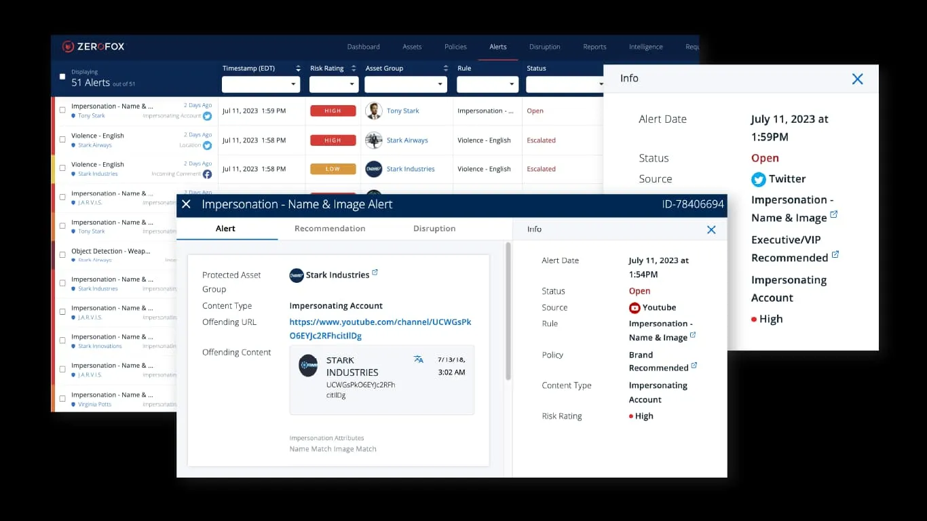Click the Tony Stark avatar in Asset Group column
The width and height of the screenshot is (927, 521).
pos(374,111)
